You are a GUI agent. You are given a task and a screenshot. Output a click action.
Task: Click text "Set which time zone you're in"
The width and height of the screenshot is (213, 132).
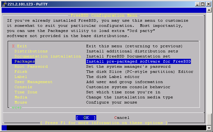click(x=123, y=92)
